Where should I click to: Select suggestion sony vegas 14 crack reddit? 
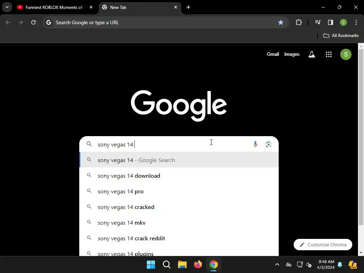tap(179, 238)
